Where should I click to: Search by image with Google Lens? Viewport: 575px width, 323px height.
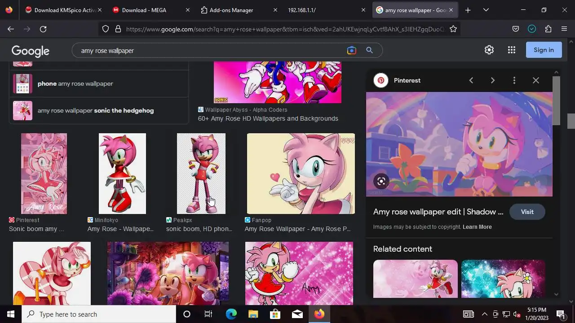click(352, 50)
